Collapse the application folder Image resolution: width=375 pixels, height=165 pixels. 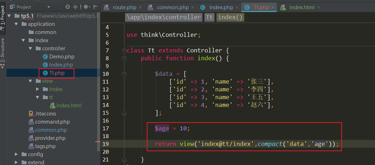coord(16,24)
